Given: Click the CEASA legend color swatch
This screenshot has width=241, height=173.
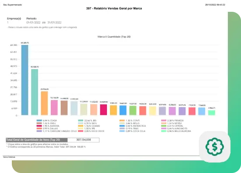Looking at the screenshot, I should pyautogui.click(x=39, y=121).
